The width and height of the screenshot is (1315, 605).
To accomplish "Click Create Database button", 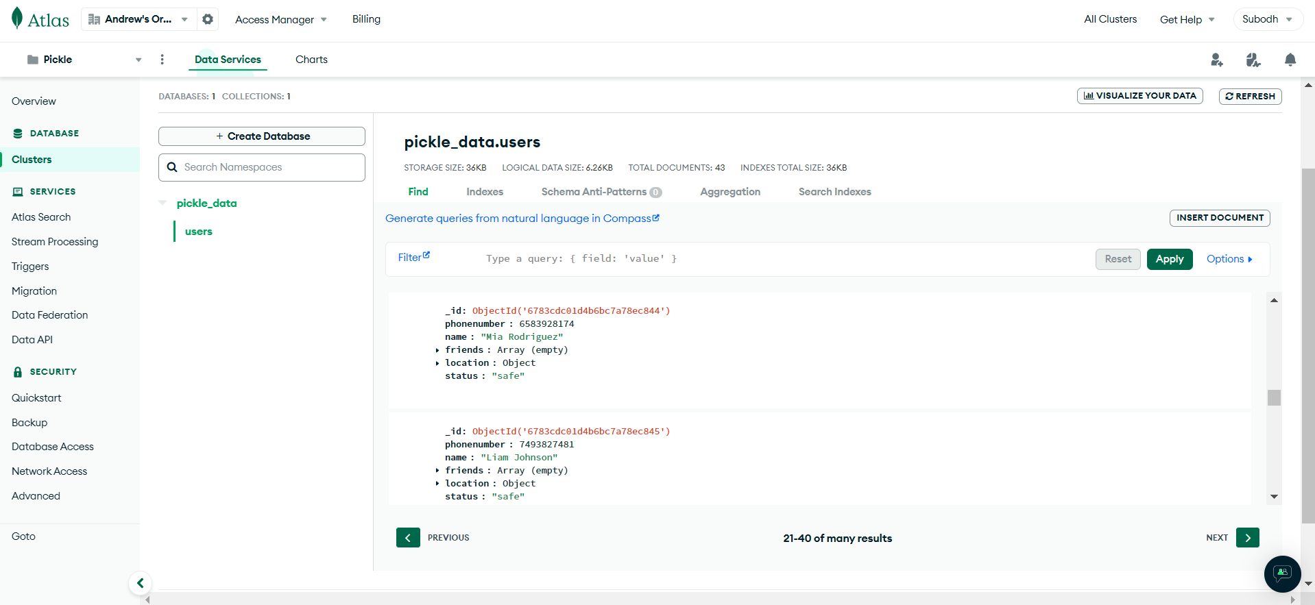I will tap(262, 136).
